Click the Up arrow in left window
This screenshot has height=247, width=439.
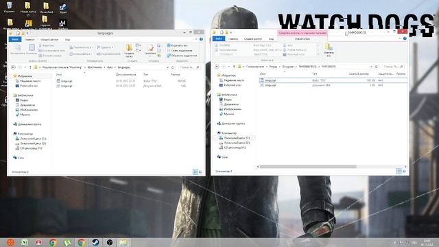(30, 67)
